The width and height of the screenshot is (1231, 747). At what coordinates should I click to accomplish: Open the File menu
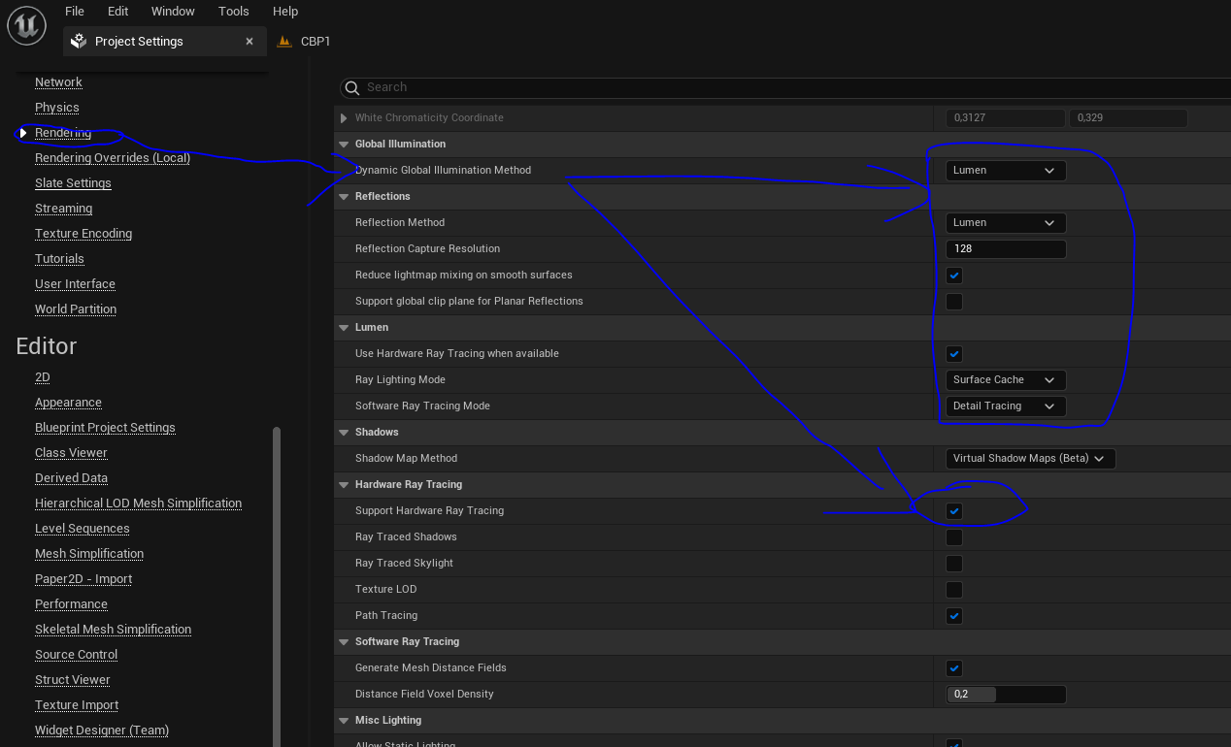75,12
